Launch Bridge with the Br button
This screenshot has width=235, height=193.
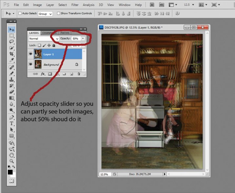pyautogui.click(x=152, y=5)
